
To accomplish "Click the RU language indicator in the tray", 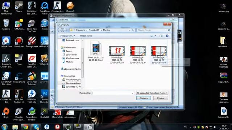I will 186,127.
